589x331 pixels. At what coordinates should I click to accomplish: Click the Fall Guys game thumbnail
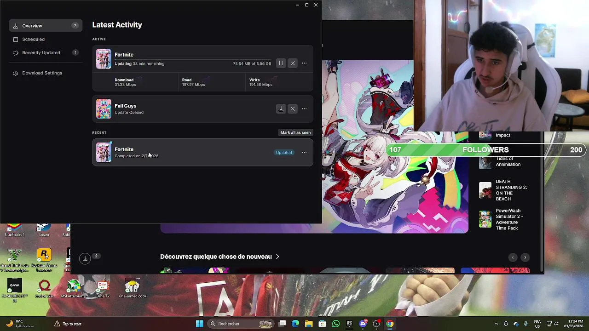coord(104,109)
